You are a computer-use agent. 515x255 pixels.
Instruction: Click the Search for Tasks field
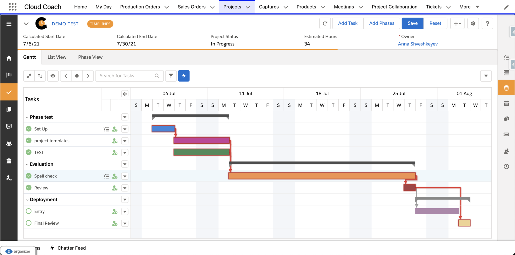[129, 76]
